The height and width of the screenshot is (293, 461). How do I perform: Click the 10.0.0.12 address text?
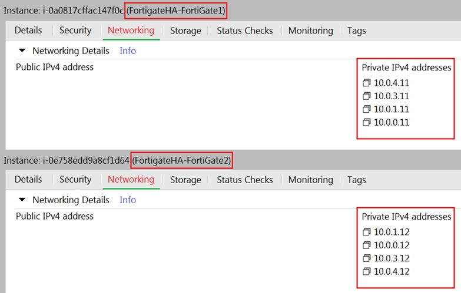coord(392,245)
